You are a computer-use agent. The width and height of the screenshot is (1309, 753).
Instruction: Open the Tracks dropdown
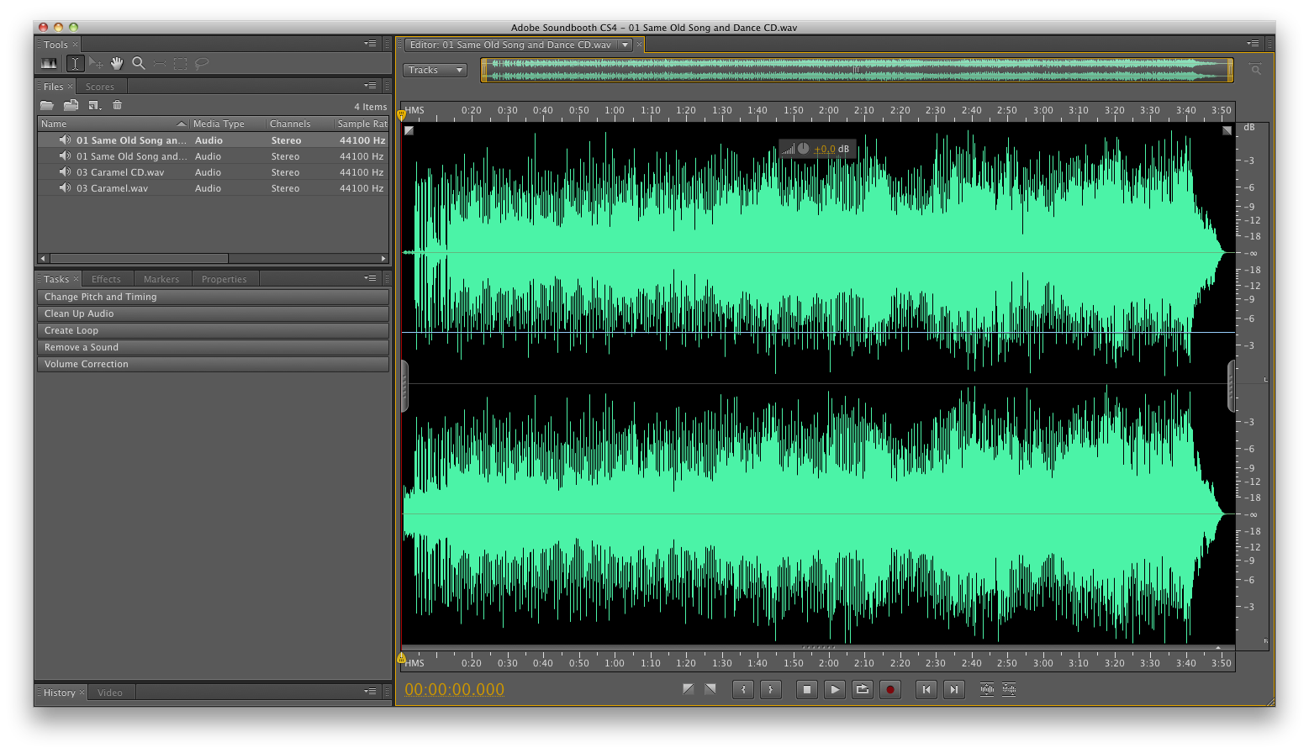[x=435, y=70]
